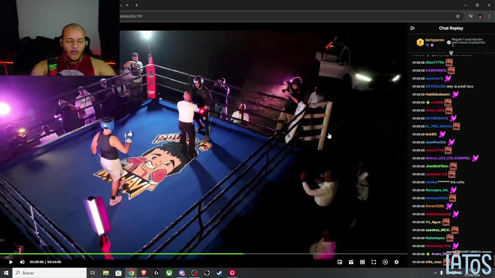Screen dimensions: 495x278
Task: Click username KABRA1983 in chat
Action: pyautogui.click(x=435, y=71)
